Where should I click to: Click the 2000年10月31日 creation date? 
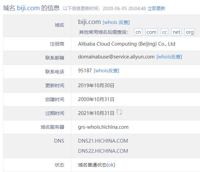tap(96, 99)
